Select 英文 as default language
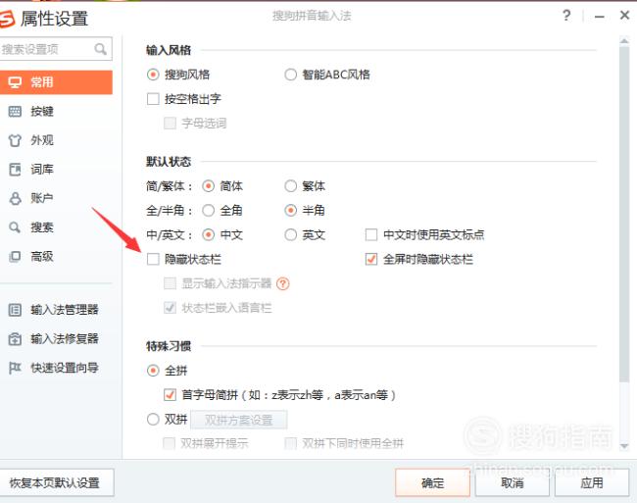This screenshot has width=637, height=503. pyautogui.click(x=290, y=234)
